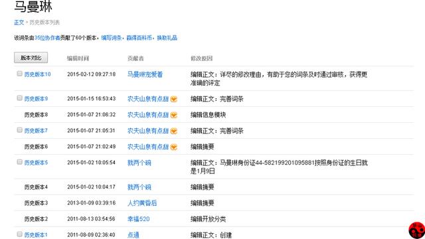Select the 编辑信息模块 reason text
This screenshot has height=239, width=425.
coord(208,115)
